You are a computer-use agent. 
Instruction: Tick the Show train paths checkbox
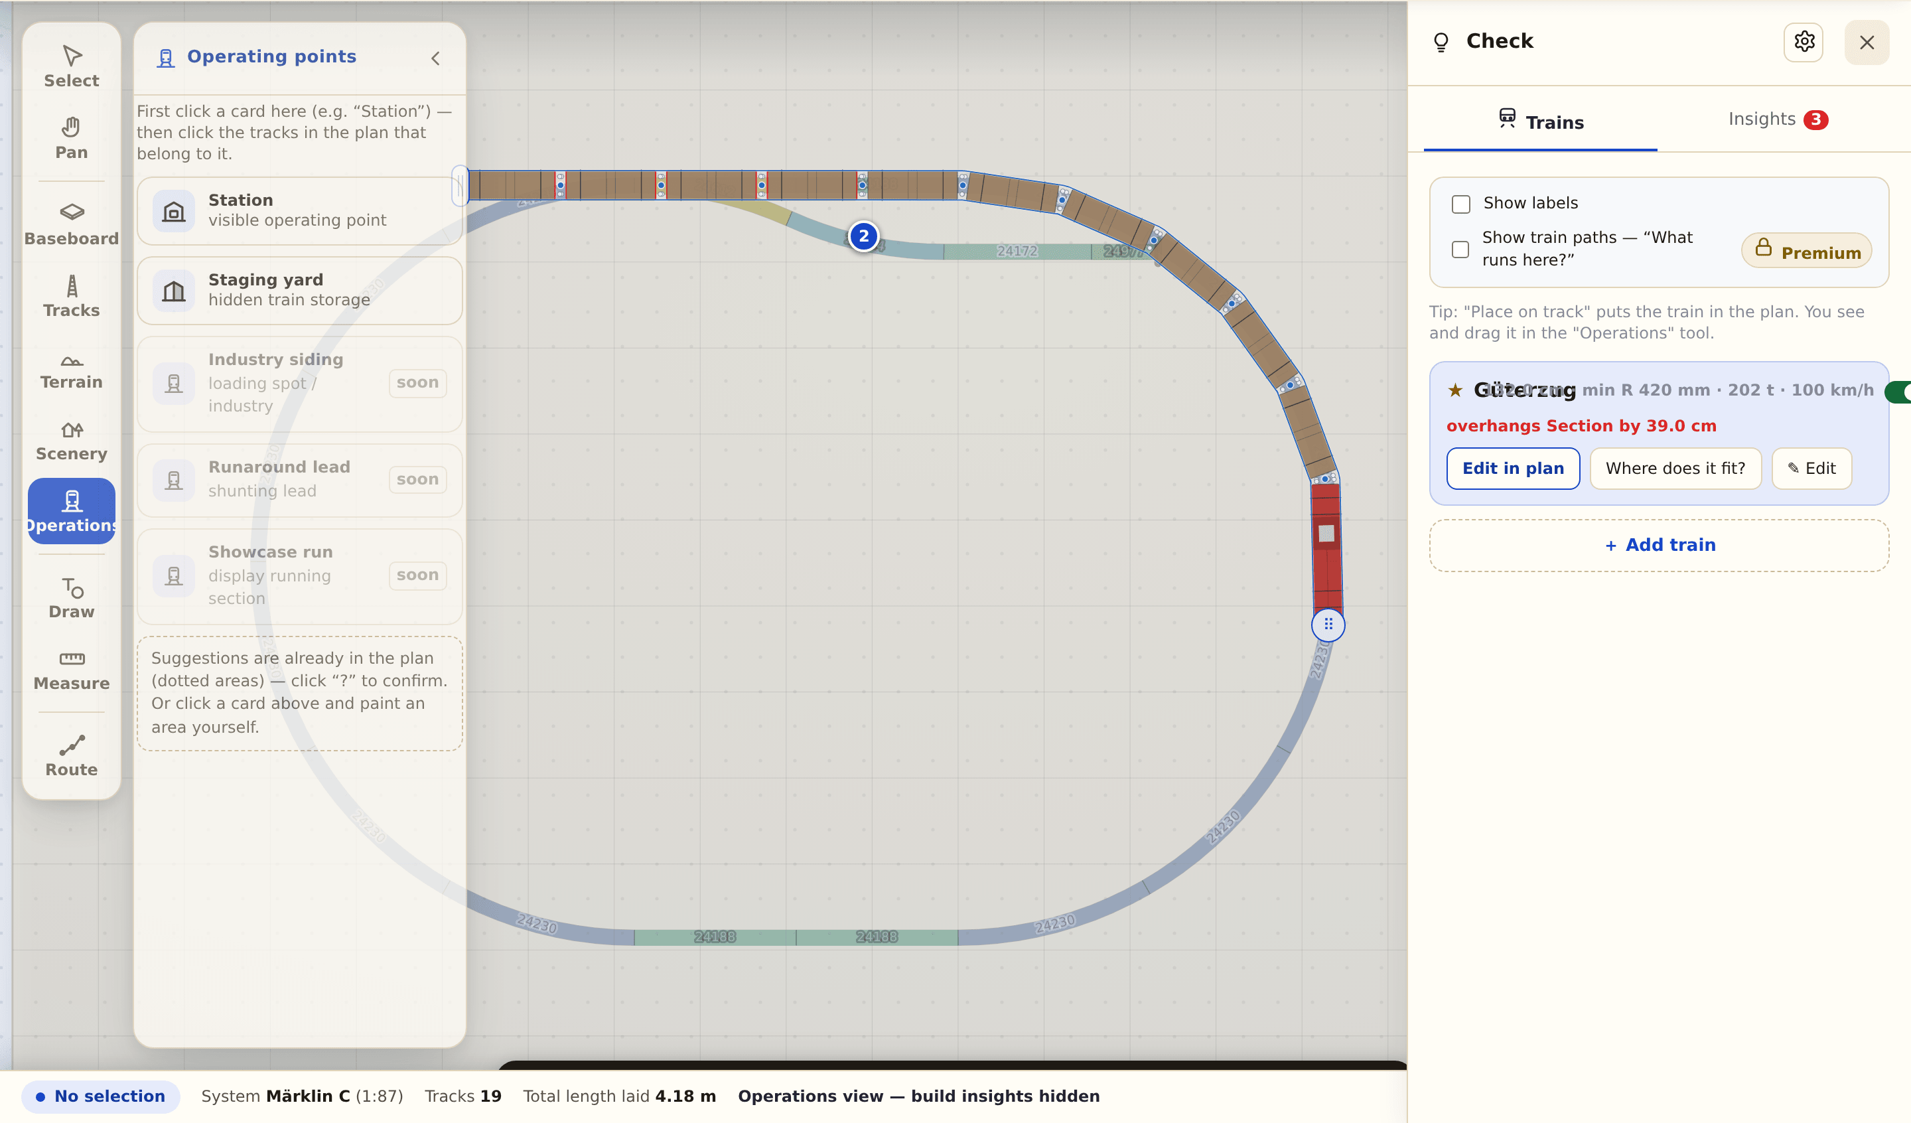click(1460, 250)
